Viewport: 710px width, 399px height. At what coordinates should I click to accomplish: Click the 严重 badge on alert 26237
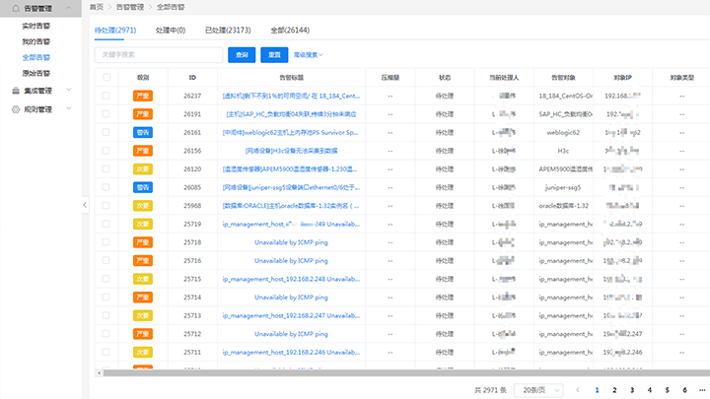[x=142, y=97]
